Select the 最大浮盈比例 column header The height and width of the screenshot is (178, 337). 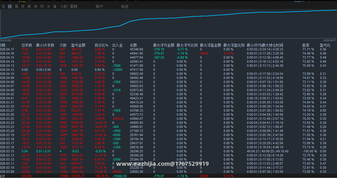234,45
